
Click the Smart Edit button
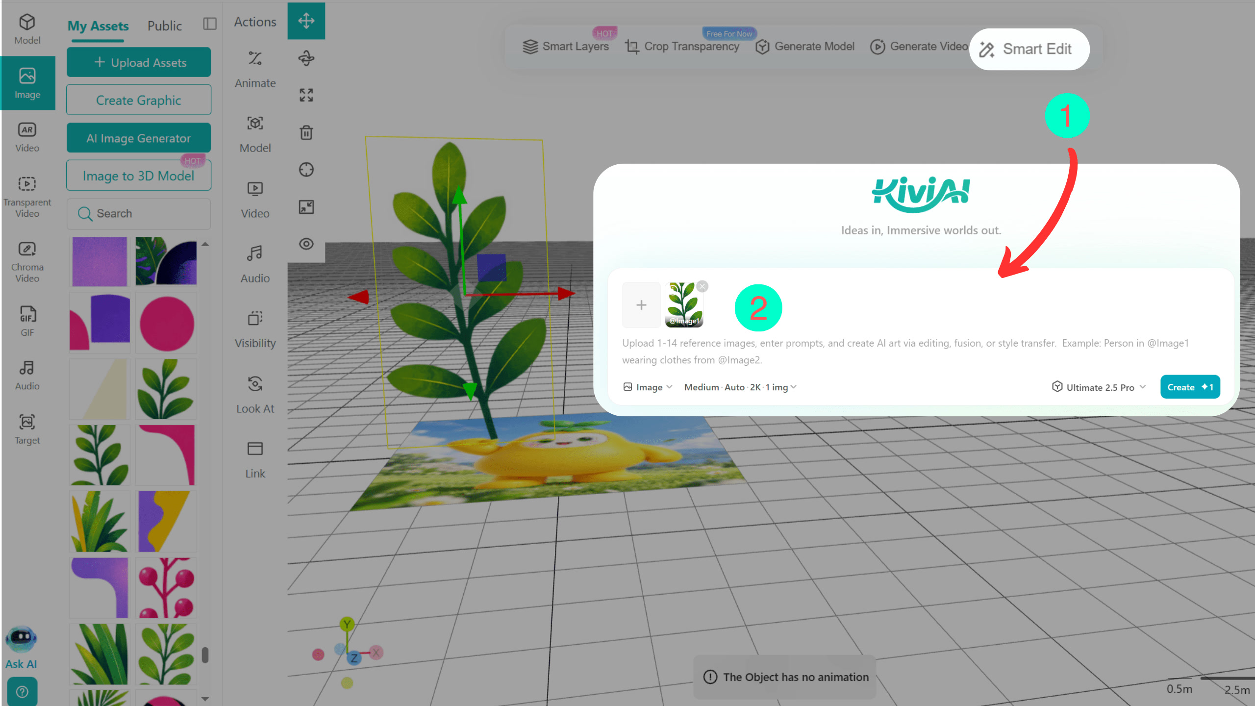(1029, 49)
